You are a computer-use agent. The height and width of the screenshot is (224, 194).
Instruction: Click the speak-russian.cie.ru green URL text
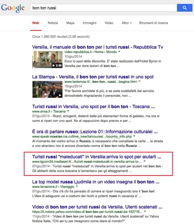(82, 136)
